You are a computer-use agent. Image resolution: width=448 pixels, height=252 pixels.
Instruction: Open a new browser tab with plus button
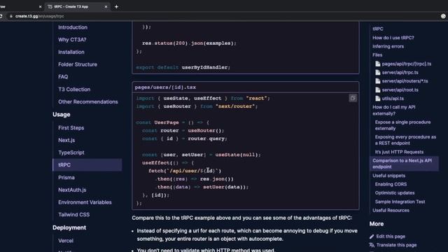(116, 6)
